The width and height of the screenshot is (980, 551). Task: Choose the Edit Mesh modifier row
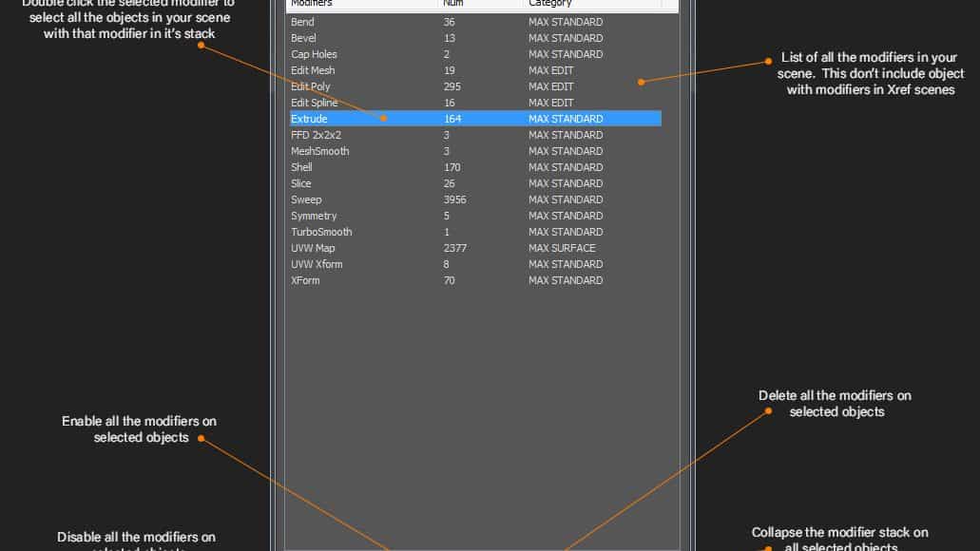pyautogui.click(x=313, y=70)
